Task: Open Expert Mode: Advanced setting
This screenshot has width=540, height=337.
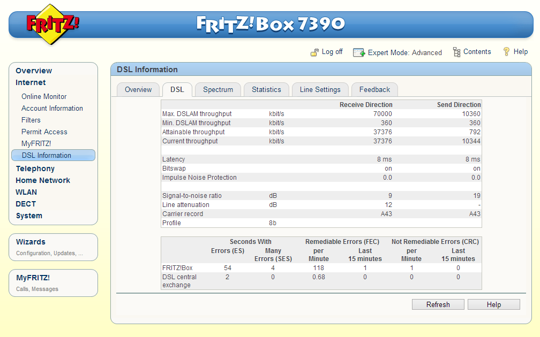Action: click(404, 52)
